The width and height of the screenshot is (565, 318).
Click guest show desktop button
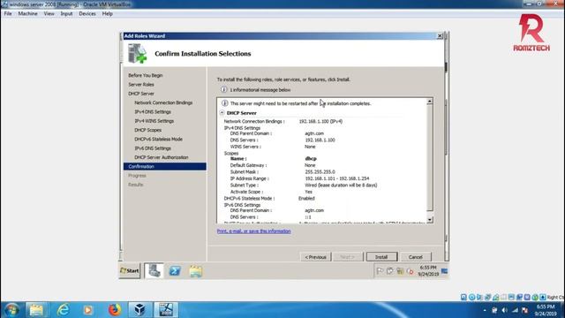pos(444,271)
